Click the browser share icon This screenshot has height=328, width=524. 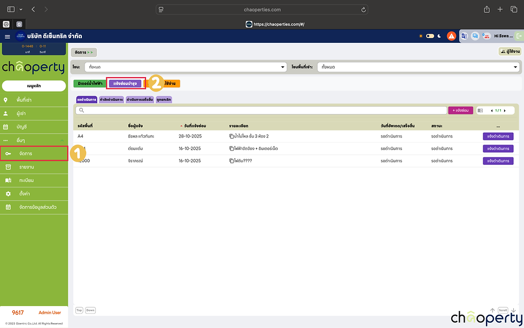tap(487, 9)
